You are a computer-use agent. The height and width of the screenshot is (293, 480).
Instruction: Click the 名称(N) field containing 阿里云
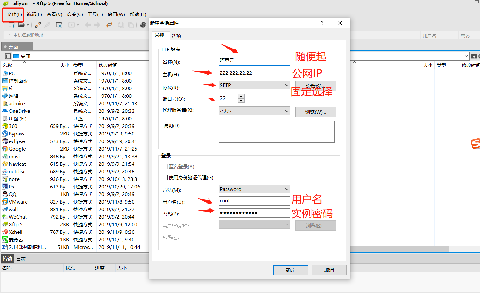click(254, 60)
